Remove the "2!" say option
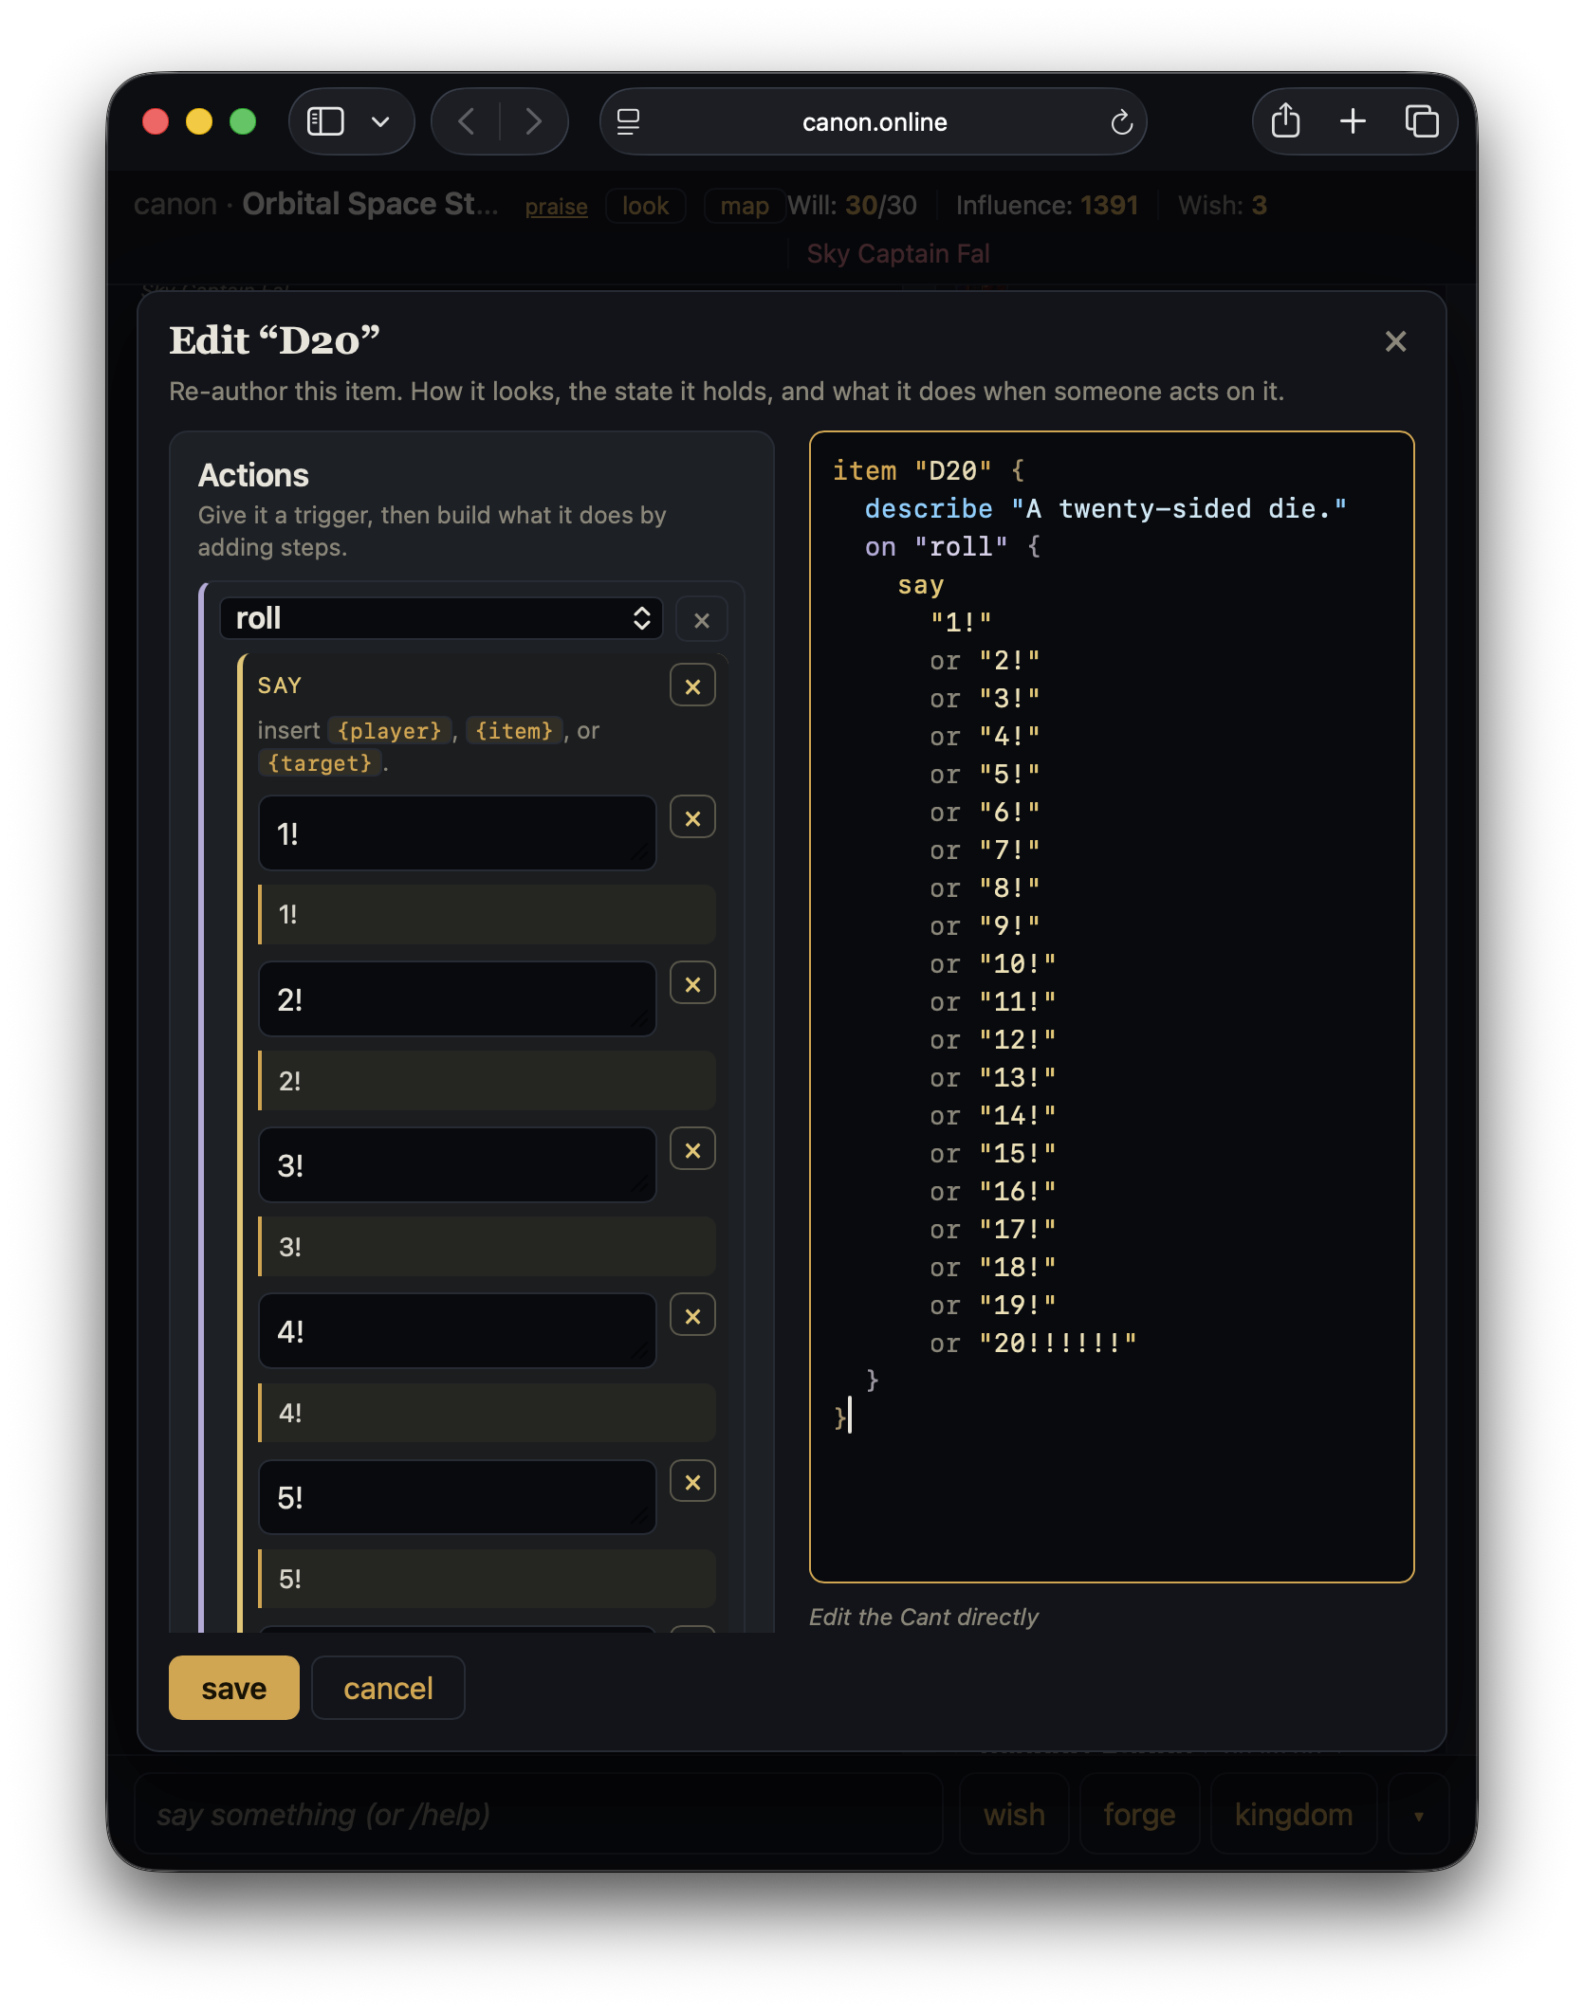 (692, 984)
